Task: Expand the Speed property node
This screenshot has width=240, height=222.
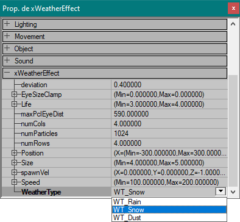Action: (x=14, y=182)
